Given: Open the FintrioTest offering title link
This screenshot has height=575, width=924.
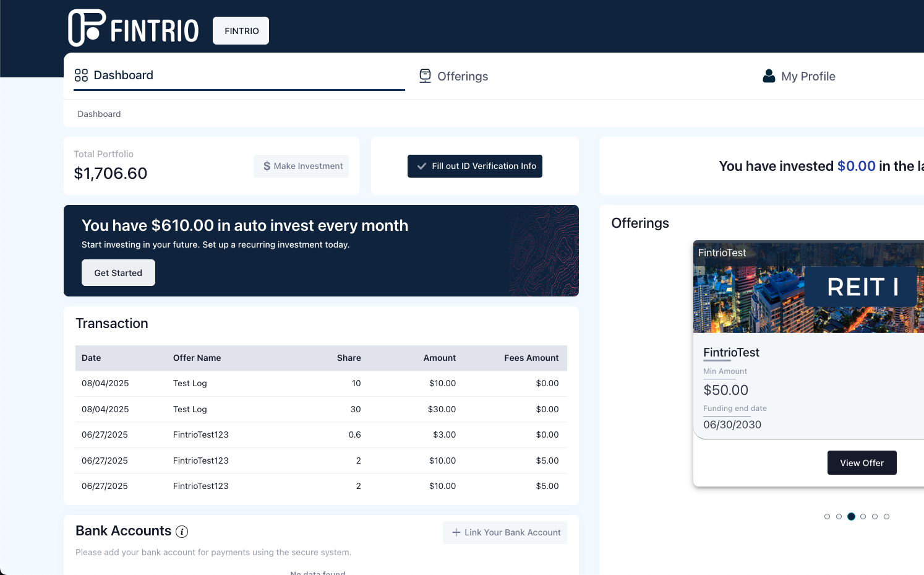Looking at the screenshot, I should pos(731,352).
